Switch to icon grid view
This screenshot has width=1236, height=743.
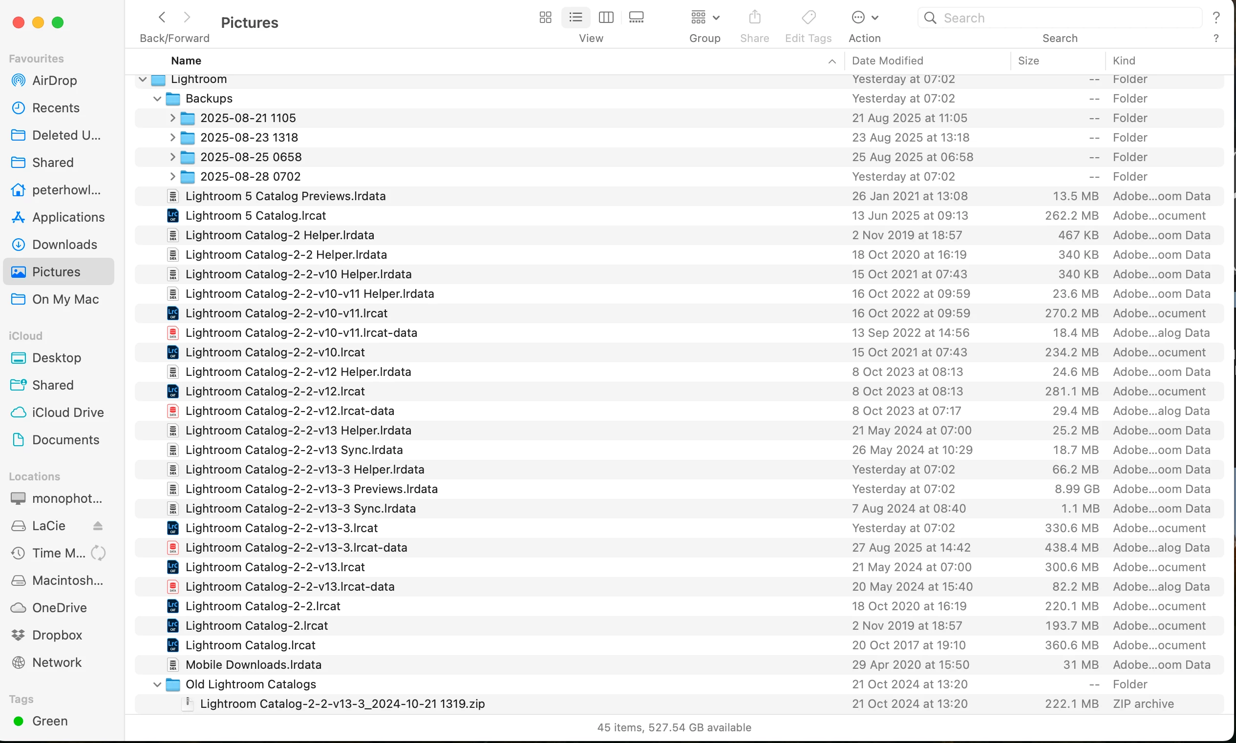coord(545,18)
